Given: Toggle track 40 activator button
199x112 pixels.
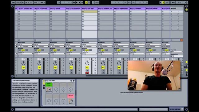Looking at the screenshot, I should [x=55, y=68].
